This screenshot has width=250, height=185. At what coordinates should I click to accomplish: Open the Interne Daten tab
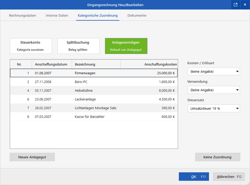tap(57, 16)
